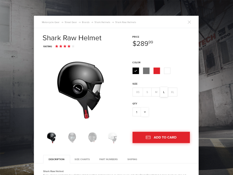This screenshot has width=233, height=175.
Task: Rate five stars using the grey star
Action: click(73, 46)
